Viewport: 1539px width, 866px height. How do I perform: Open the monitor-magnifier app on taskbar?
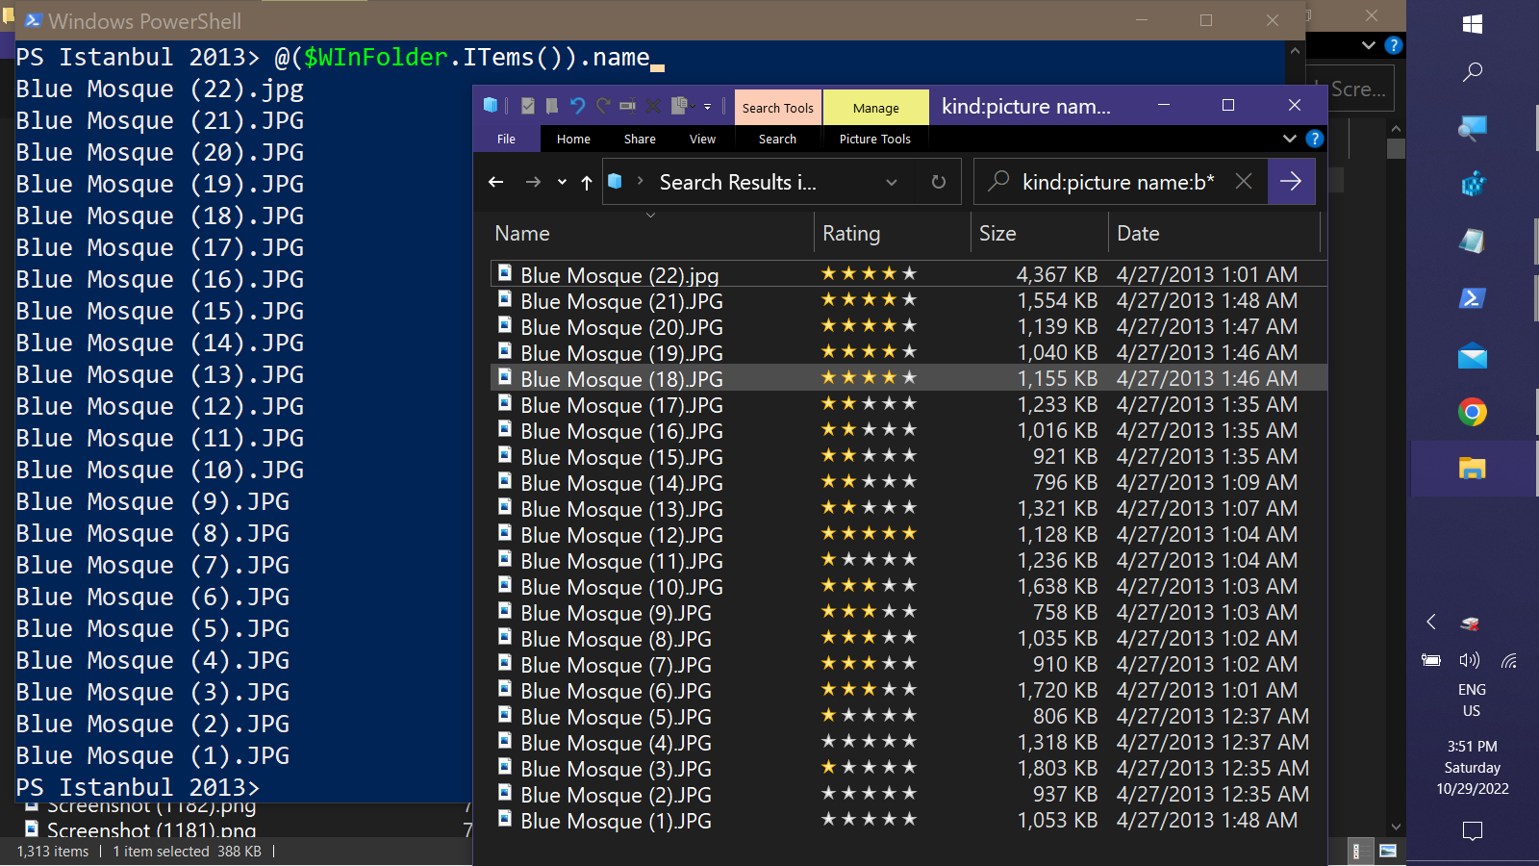point(1472,127)
